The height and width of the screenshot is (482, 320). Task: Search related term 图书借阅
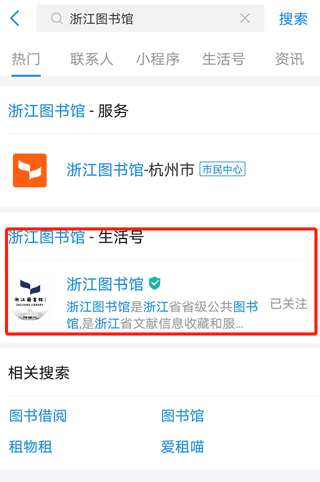click(x=38, y=416)
